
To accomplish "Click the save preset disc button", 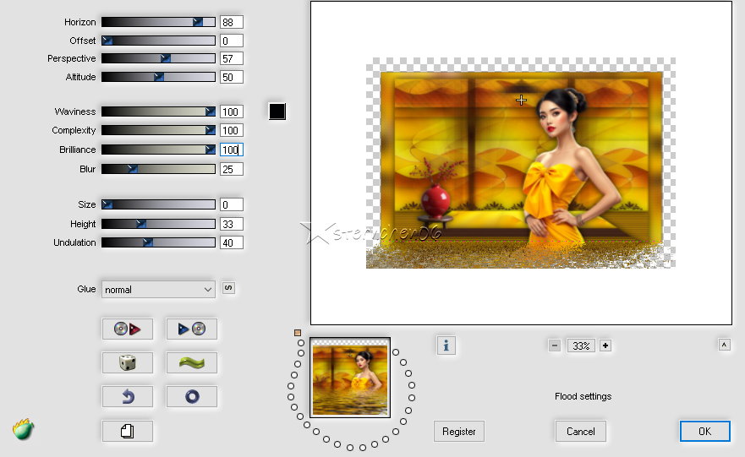I will coord(191,329).
